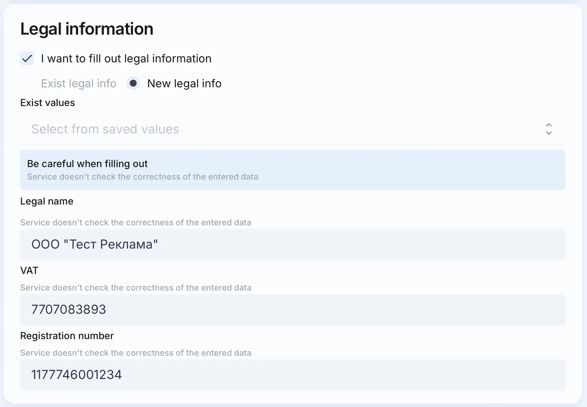Click the hint text under Registration number

click(x=136, y=353)
